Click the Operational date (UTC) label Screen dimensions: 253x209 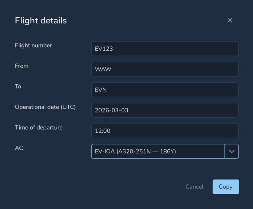click(x=45, y=107)
